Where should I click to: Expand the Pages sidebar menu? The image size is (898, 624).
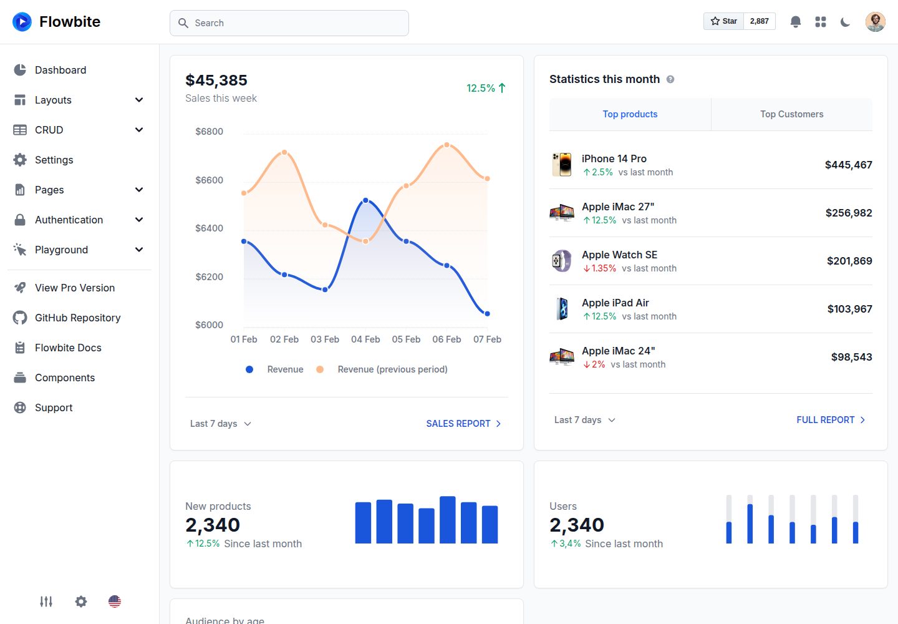click(x=79, y=190)
